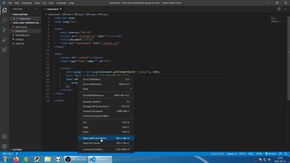Image resolution: width=290 pixels, height=163 pixels.
Task: Click body in the breadcrumb
Action: pos(81,14)
